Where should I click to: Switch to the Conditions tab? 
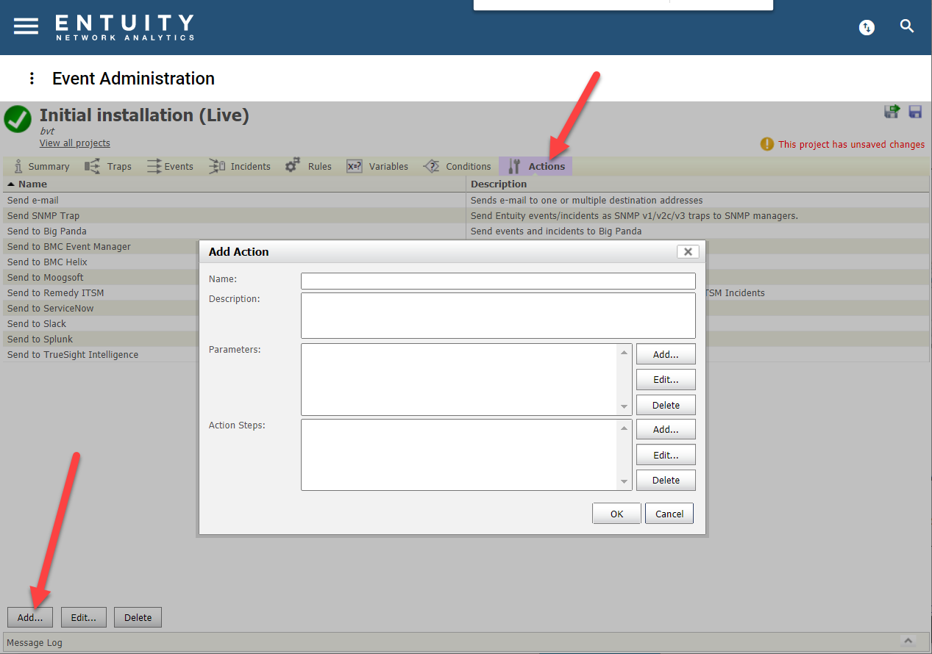pyautogui.click(x=457, y=167)
